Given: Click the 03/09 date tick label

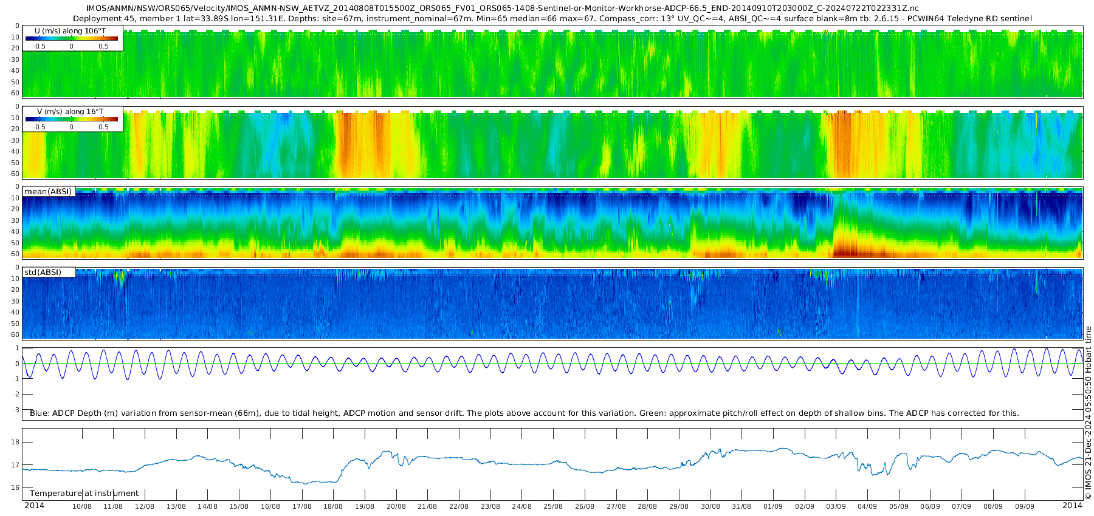Looking at the screenshot, I should coord(836,506).
